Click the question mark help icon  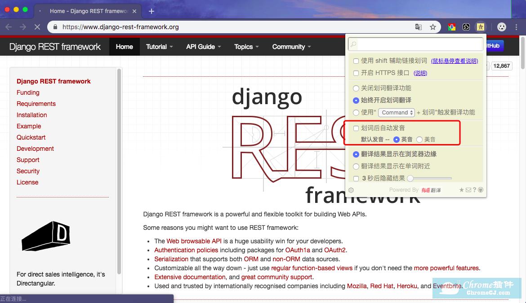click(x=474, y=190)
